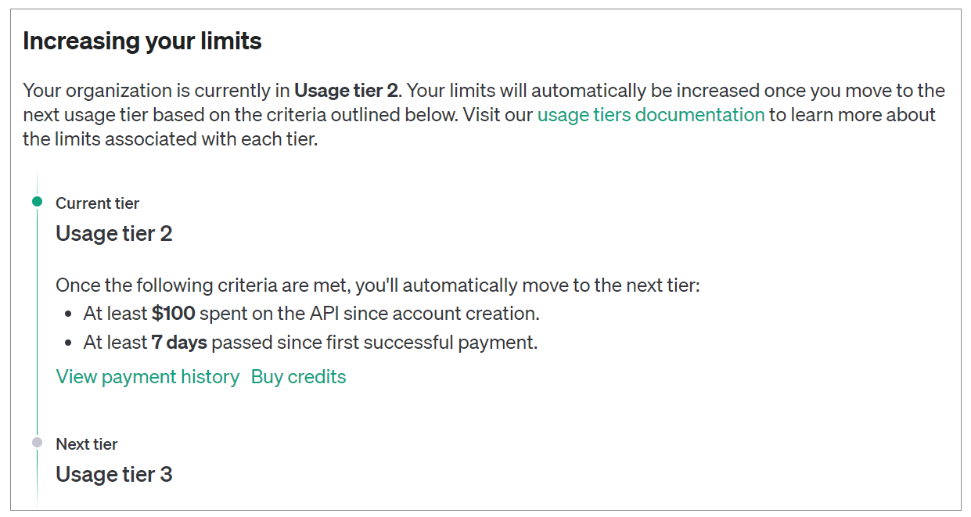Click the Usage tier 2 timeline heading
The width and height of the screenshot is (971, 517).
(113, 234)
